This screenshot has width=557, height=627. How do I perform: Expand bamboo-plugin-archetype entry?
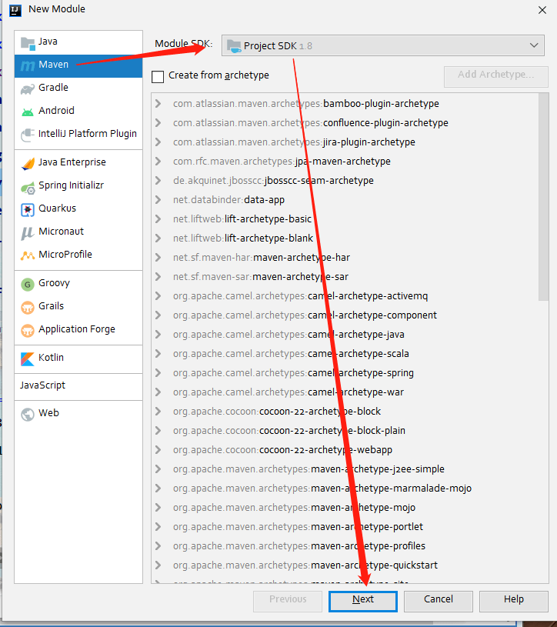click(158, 104)
